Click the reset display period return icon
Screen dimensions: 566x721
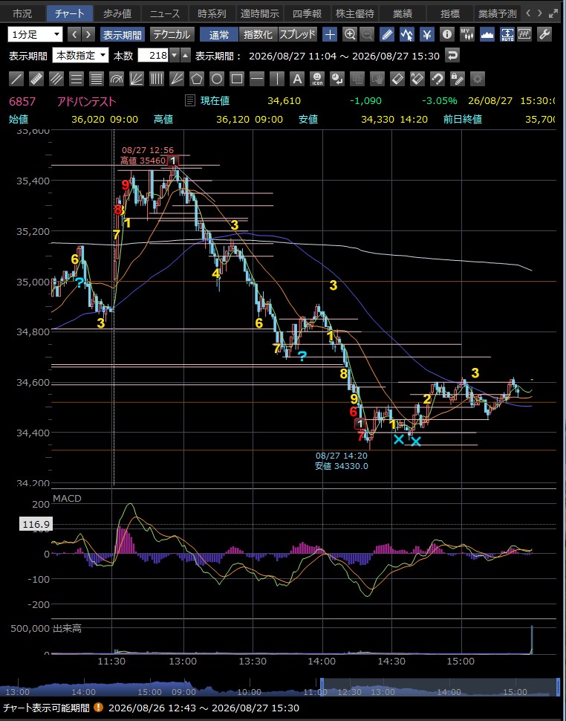pyautogui.click(x=452, y=56)
